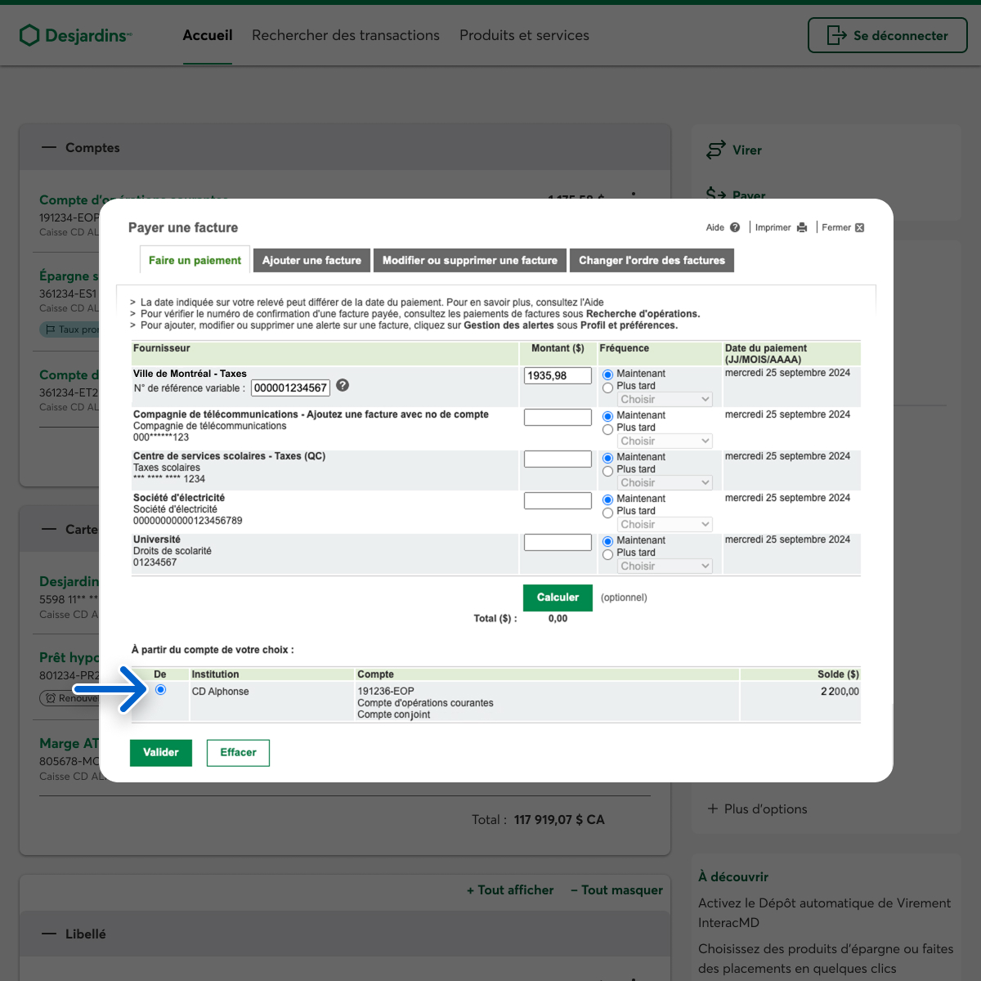Image resolution: width=981 pixels, height=981 pixels.
Task: Click the Se déconnecter logout button
Action: 887,35
